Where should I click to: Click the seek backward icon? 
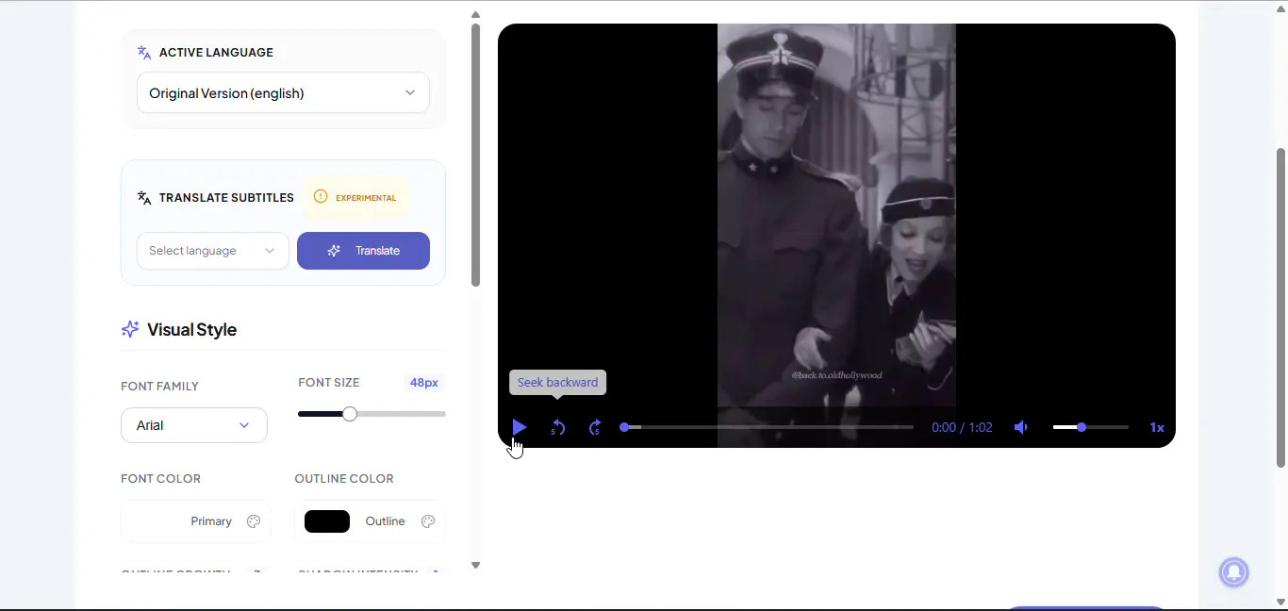(557, 428)
